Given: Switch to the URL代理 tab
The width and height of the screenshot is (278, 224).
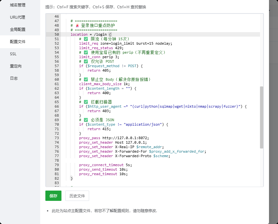Looking at the screenshot, I should [18, 17].
